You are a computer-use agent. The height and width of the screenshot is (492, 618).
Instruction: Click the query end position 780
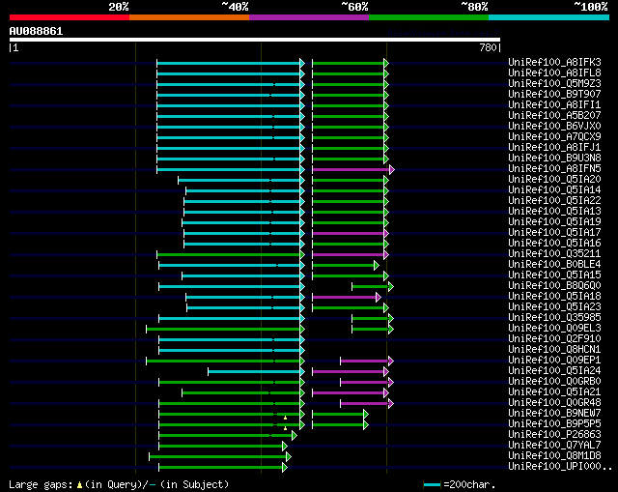488,47
